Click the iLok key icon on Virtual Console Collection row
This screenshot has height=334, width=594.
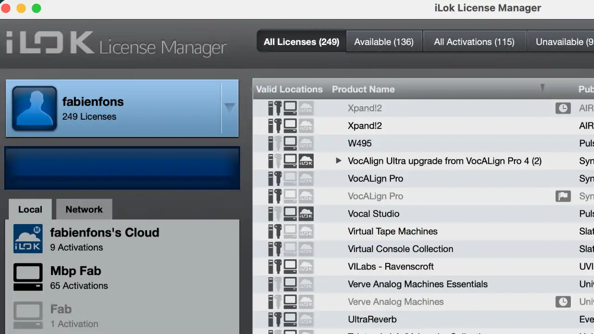click(x=278, y=249)
